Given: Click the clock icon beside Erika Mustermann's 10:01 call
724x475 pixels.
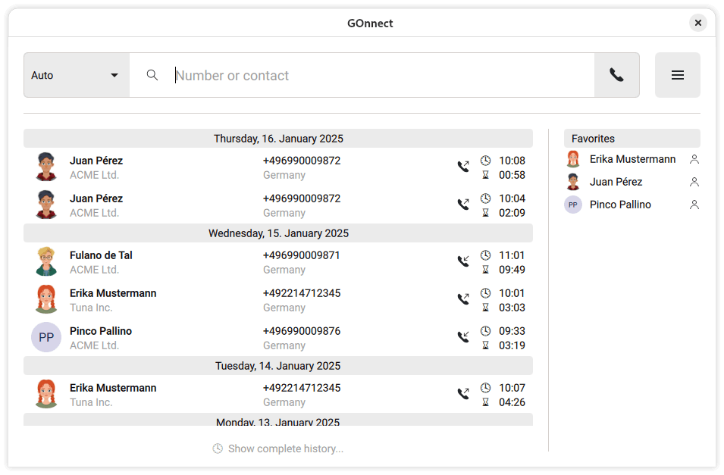Looking at the screenshot, I should click(485, 292).
